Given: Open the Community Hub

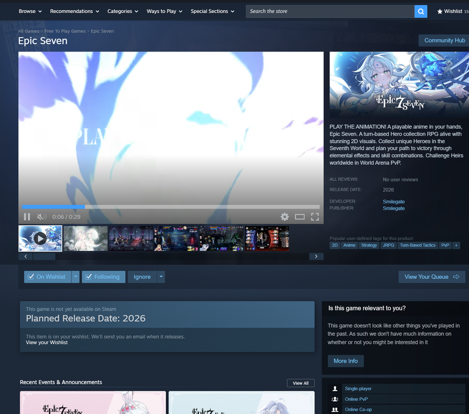Looking at the screenshot, I should pyautogui.click(x=444, y=40).
